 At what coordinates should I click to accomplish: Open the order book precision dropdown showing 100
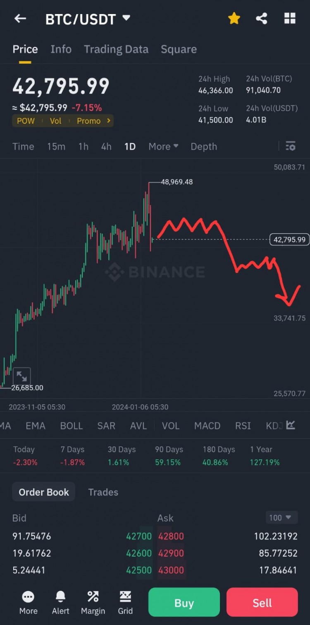click(281, 517)
